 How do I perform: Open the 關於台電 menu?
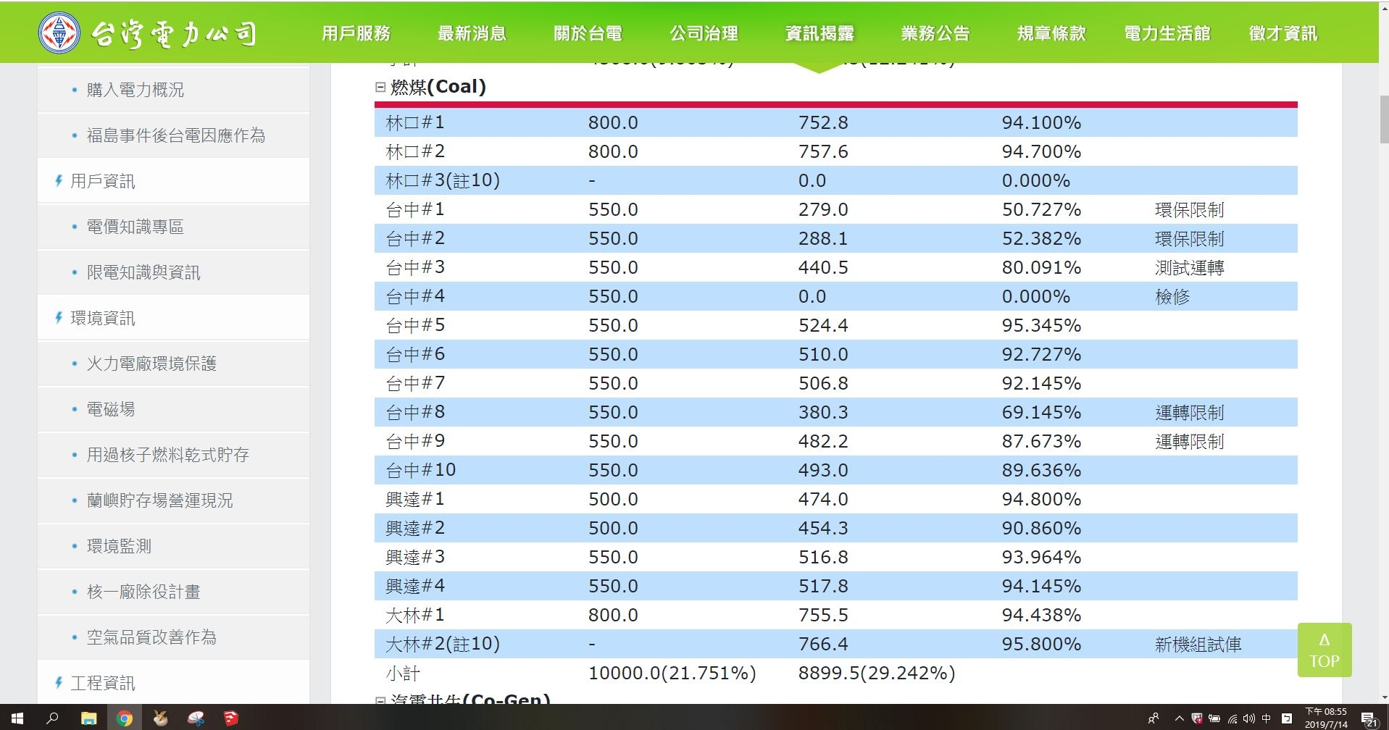(588, 33)
